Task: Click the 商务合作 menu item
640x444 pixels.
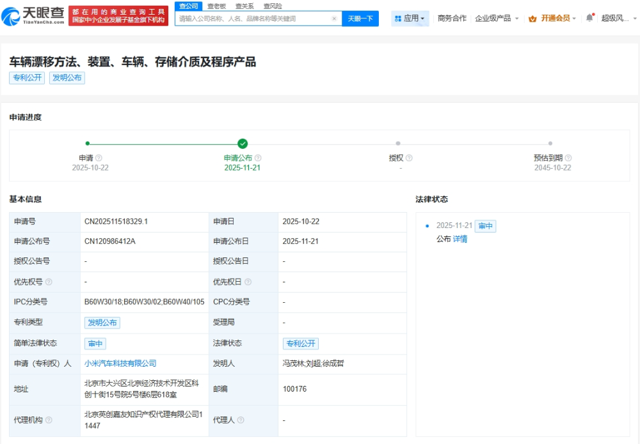Action: pos(452,19)
